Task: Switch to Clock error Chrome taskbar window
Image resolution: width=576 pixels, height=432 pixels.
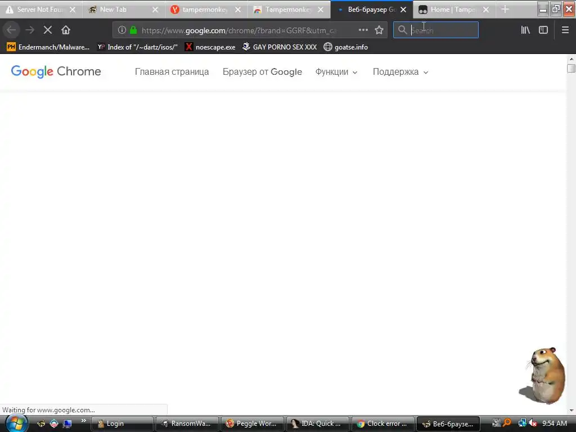Action: click(382, 424)
